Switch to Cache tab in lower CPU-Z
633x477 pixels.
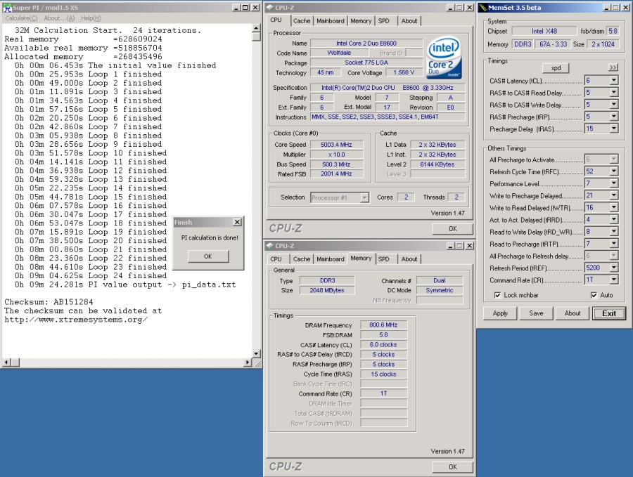coord(302,259)
